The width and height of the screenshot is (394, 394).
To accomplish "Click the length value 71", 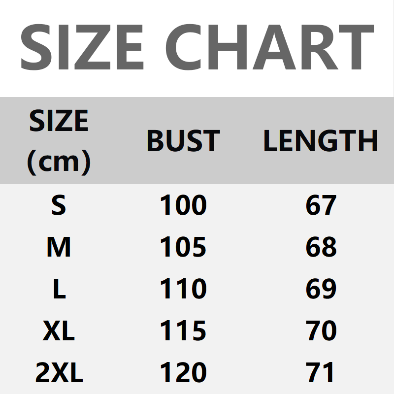I will coord(321,373).
